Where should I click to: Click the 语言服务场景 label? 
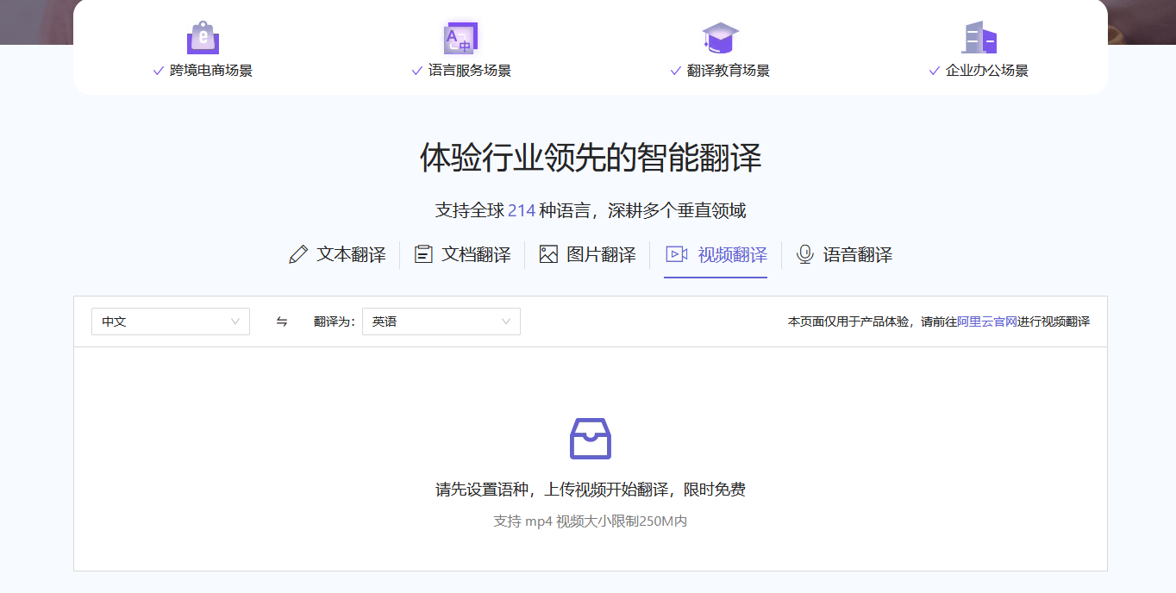470,71
